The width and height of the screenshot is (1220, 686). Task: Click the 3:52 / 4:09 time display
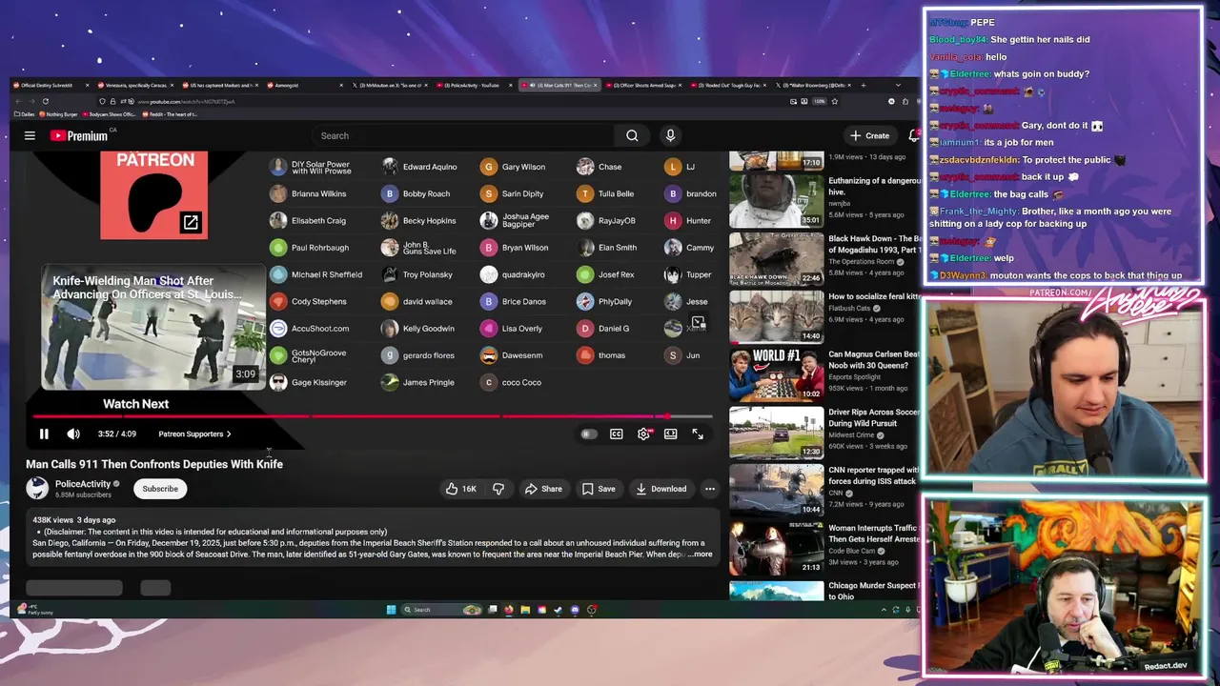tap(117, 434)
